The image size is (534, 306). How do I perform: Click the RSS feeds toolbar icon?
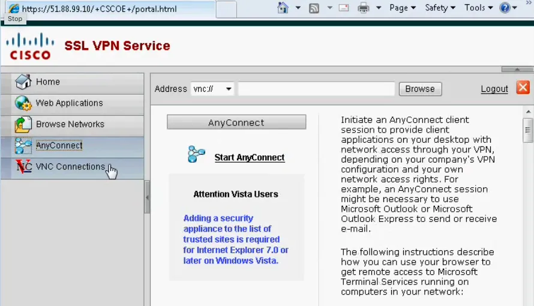point(314,8)
